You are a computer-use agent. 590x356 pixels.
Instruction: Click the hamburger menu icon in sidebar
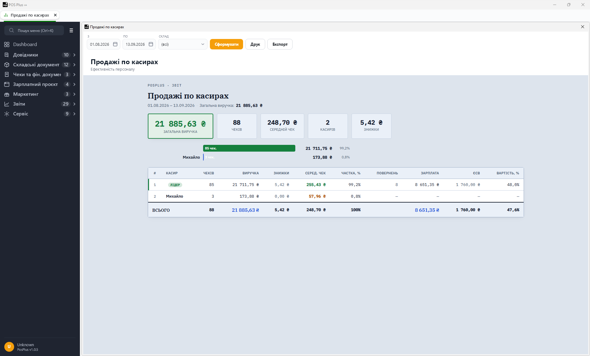[x=71, y=30]
